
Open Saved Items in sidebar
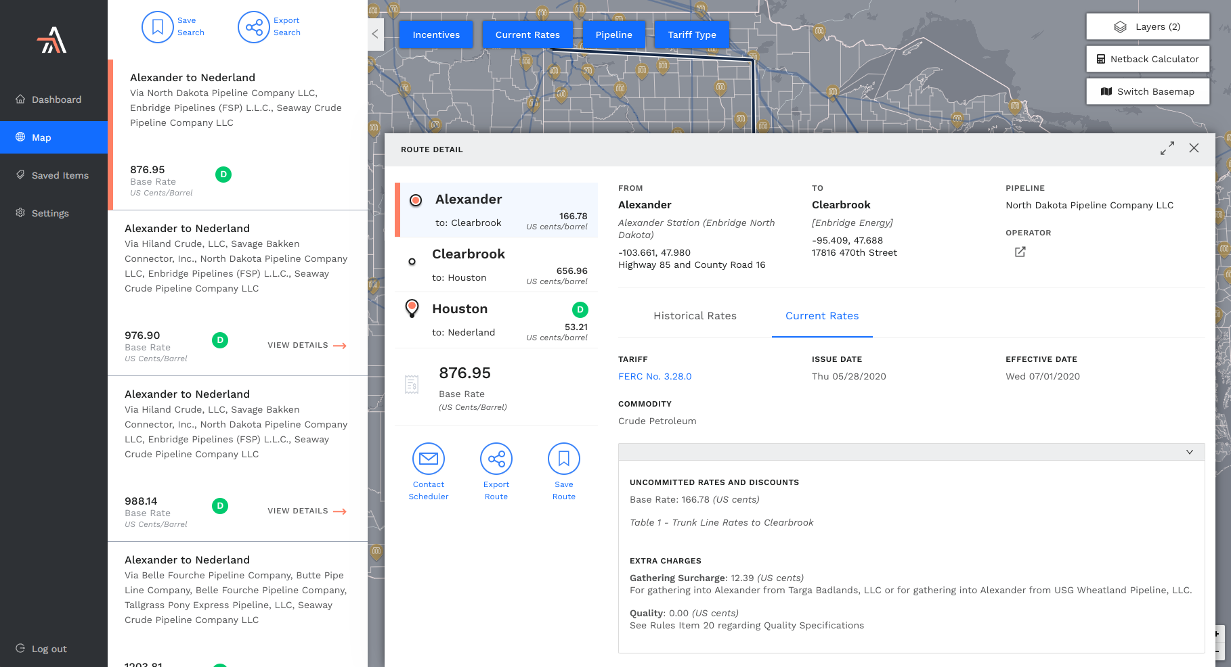[x=53, y=175]
